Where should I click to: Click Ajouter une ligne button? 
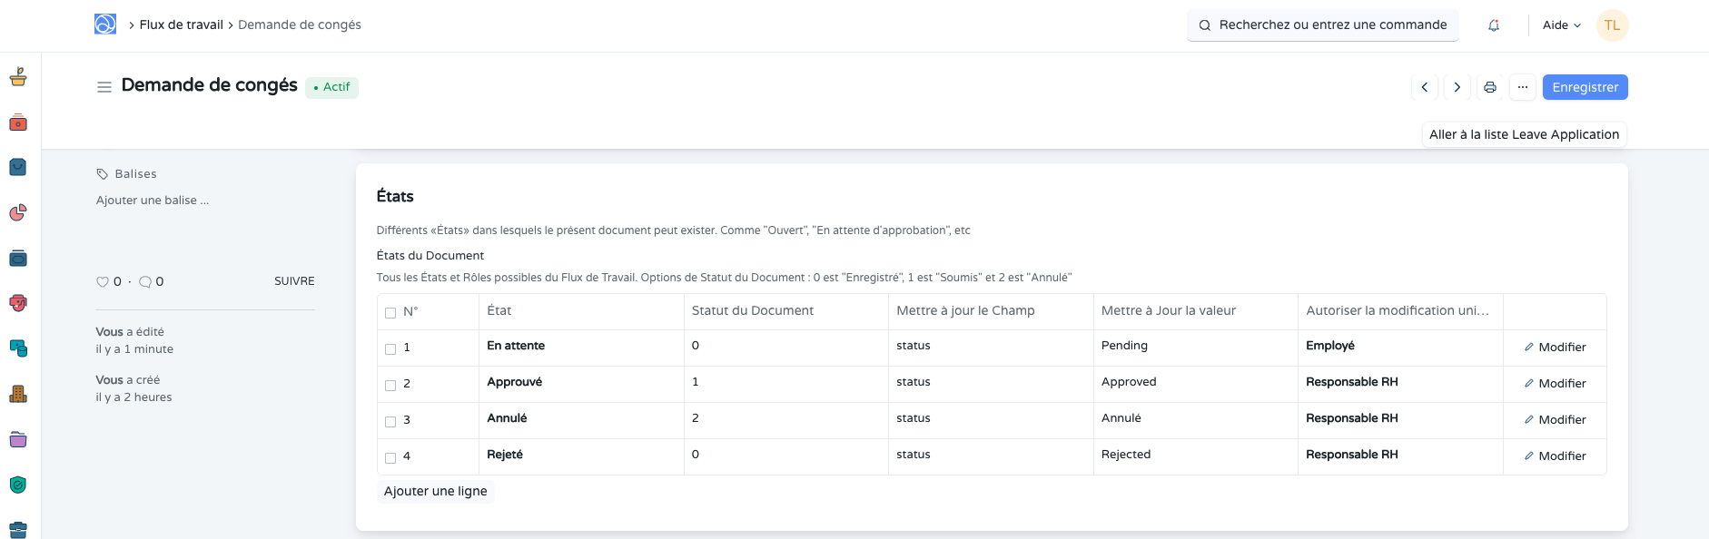tap(435, 491)
